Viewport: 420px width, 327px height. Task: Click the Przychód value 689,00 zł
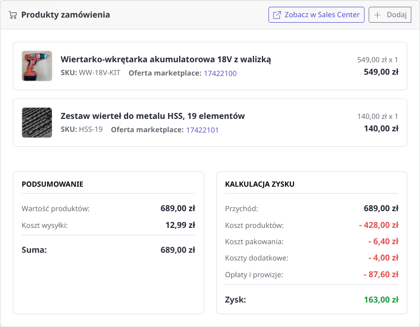click(381, 209)
